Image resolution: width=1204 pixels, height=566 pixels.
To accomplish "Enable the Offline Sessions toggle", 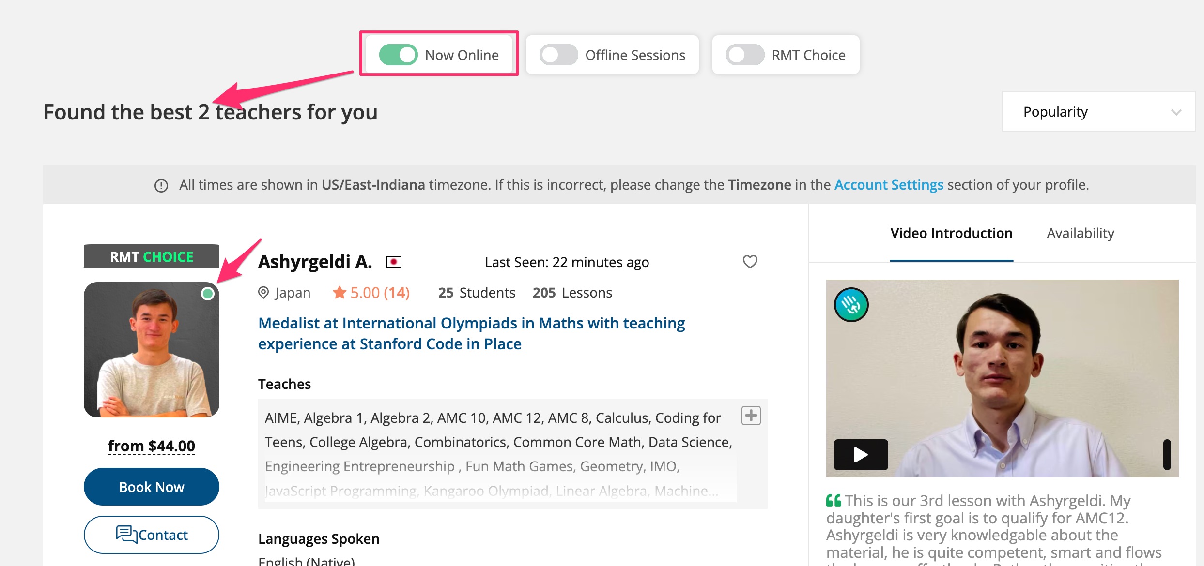I will coord(558,55).
